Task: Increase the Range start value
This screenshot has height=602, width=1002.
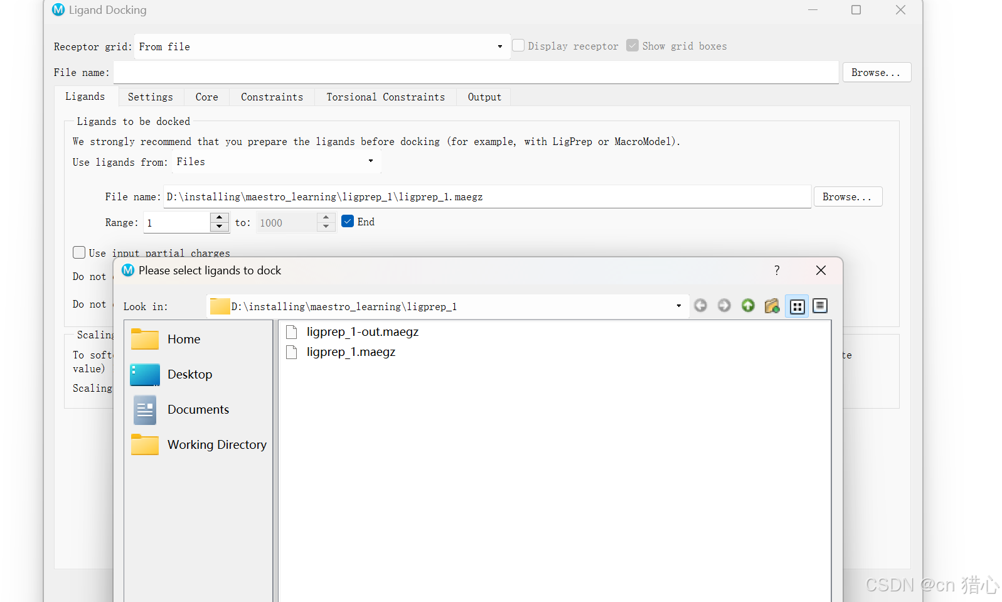Action: point(219,217)
